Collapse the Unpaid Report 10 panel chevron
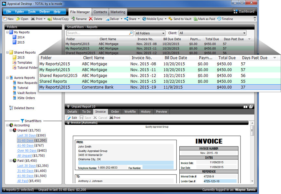The image size is (281, 194). [68, 106]
